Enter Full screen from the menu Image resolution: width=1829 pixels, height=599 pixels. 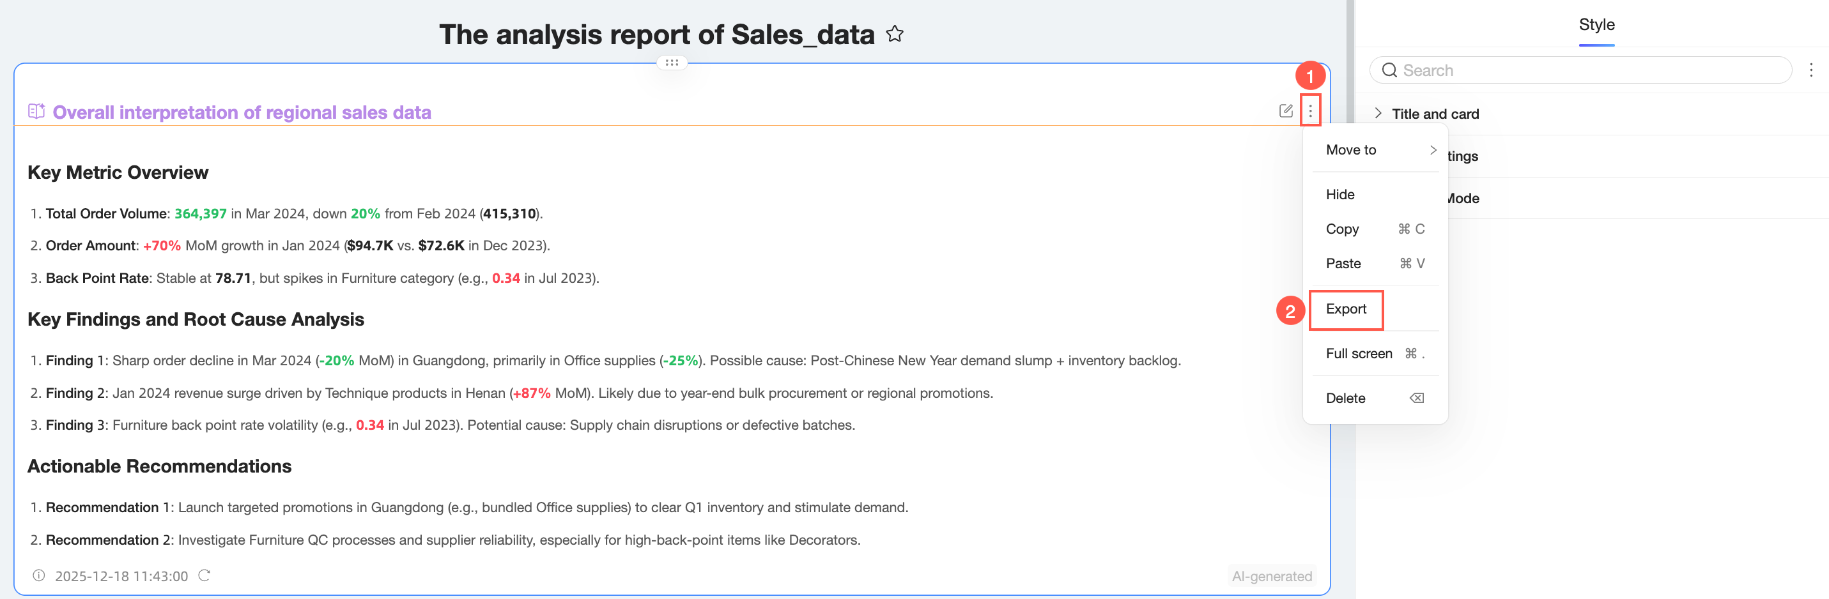click(x=1358, y=353)
